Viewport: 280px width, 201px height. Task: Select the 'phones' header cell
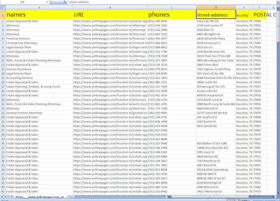[x=172, y=14]
